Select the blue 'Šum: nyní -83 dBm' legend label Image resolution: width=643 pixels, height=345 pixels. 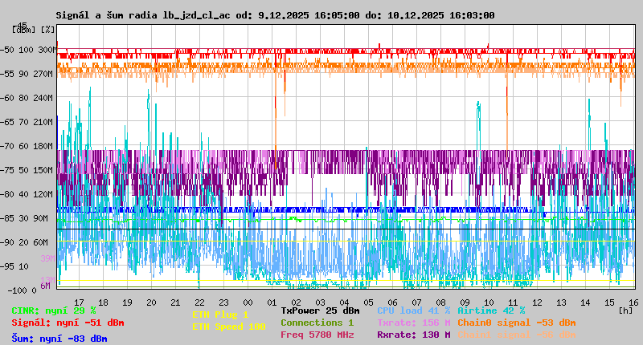(x=59, y=339)
